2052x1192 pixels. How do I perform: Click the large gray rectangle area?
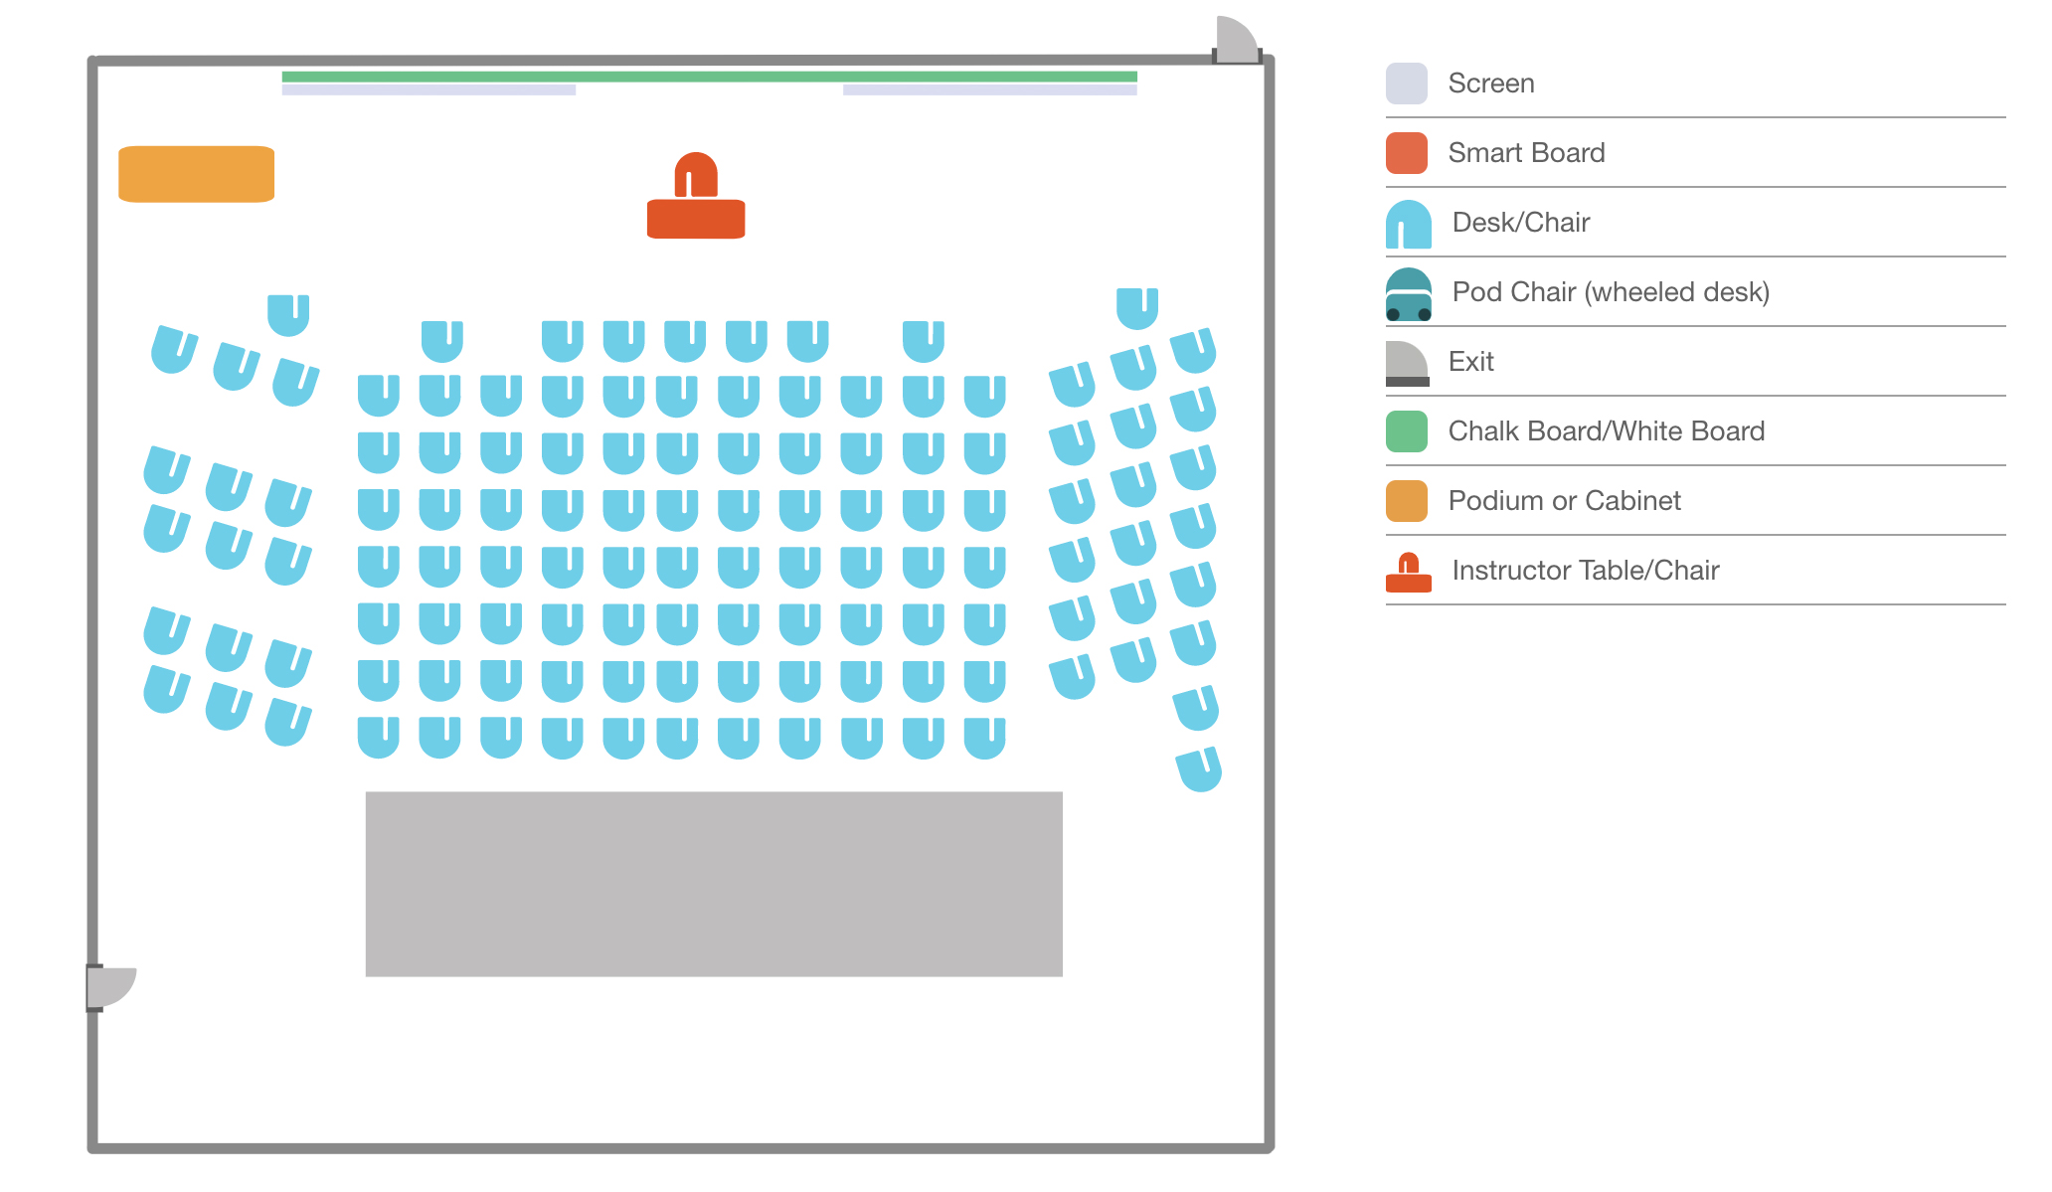point(714,884)
